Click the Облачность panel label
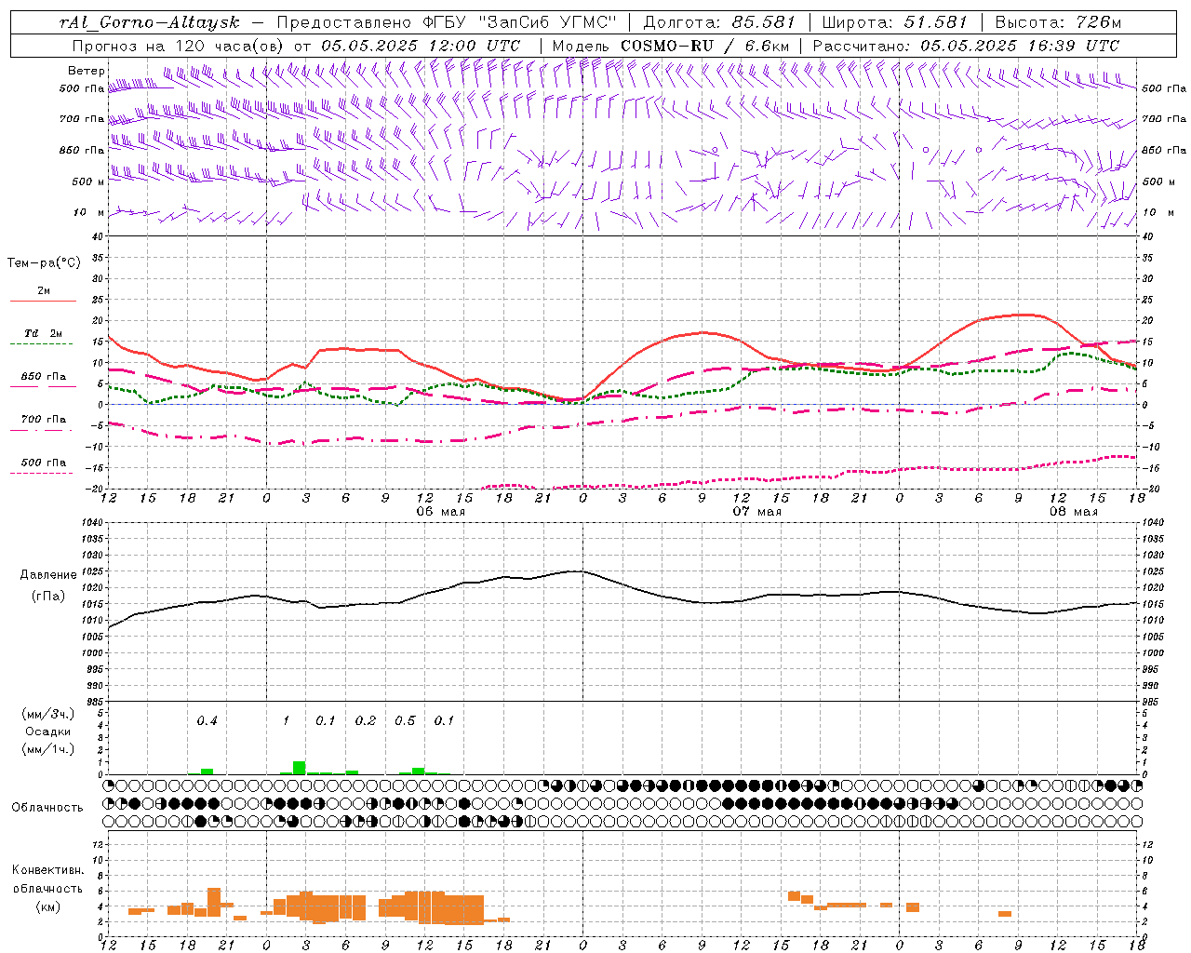 (47, 807)
